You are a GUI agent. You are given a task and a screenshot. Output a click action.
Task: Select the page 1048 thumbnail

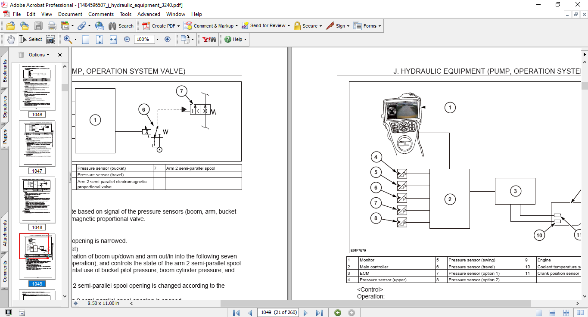37,199
